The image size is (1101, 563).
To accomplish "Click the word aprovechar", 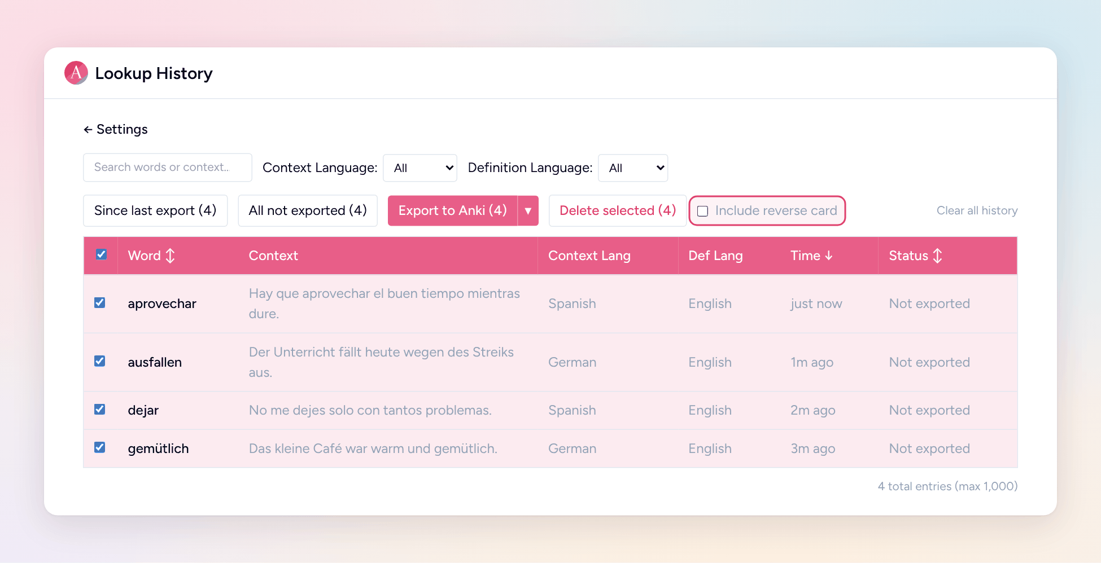I will click(x=162, y=304).
